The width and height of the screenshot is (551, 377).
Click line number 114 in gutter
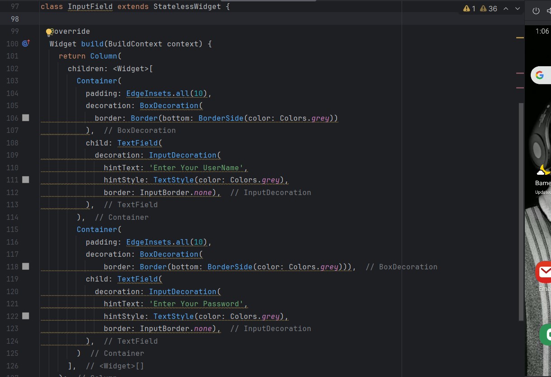click(13, 218)
